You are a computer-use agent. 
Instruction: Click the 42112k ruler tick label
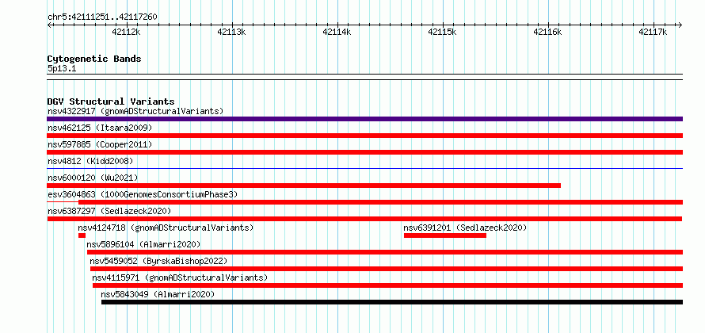point(126,32)
